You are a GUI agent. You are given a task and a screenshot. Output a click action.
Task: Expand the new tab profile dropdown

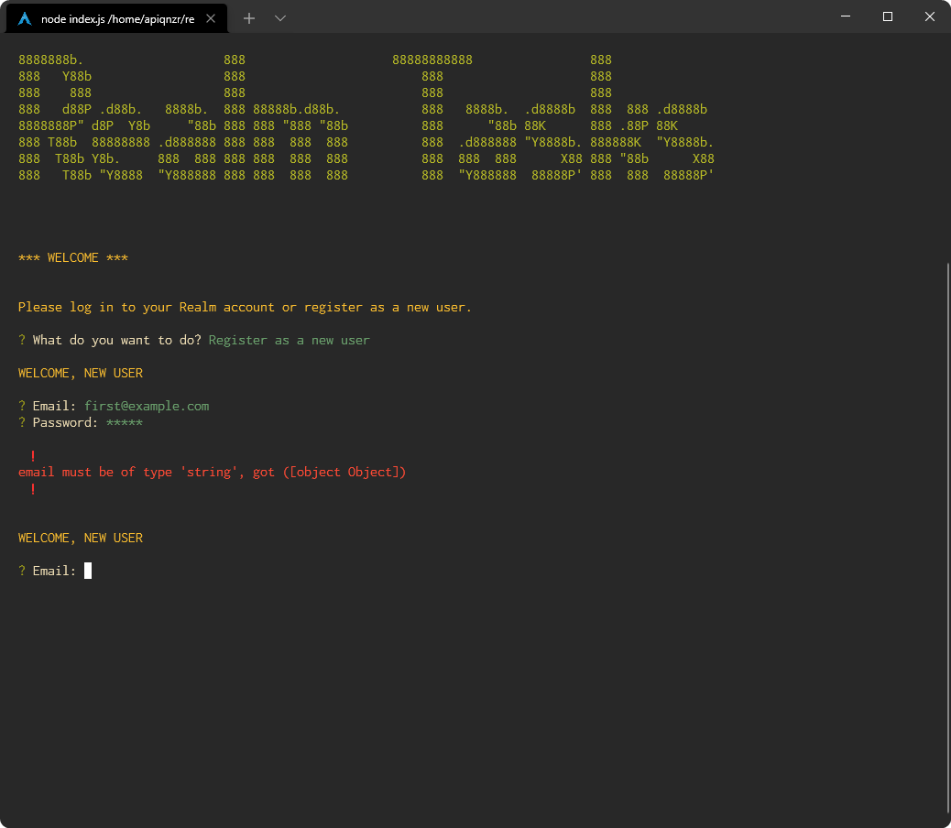click(280, 19)
